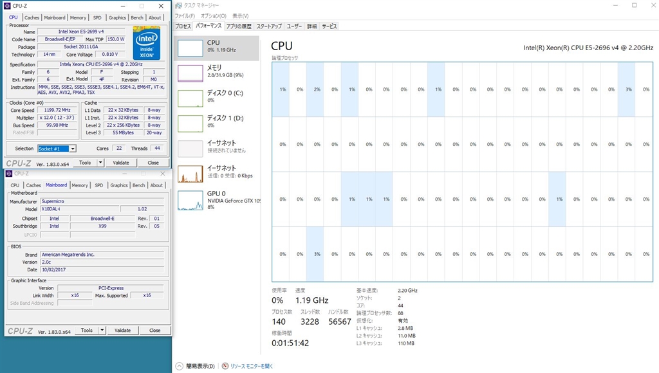
Task: Switch to Graphics tab in lower CPU-Z window
Action: pos(119,185)
